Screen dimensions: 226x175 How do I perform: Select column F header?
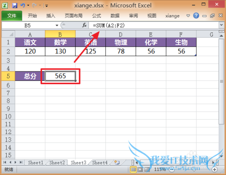pyautogui.click(x=181, y=34)
